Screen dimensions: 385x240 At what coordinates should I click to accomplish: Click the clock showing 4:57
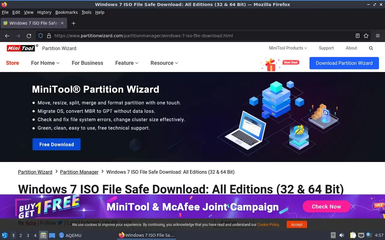pyautogui.click(x=379, y=235)
